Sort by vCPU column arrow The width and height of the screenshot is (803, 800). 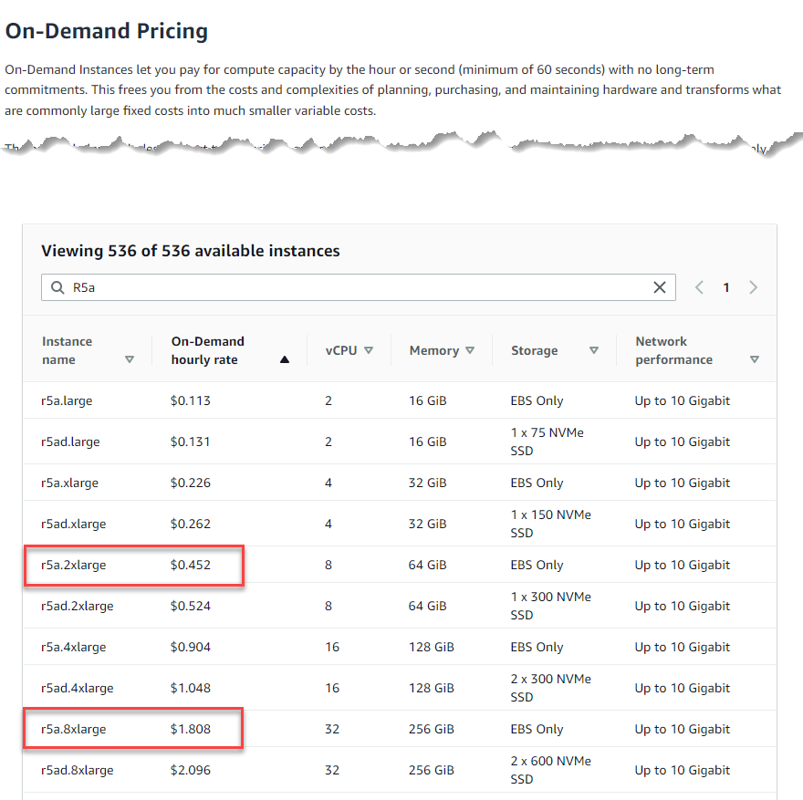pos(369,350)
